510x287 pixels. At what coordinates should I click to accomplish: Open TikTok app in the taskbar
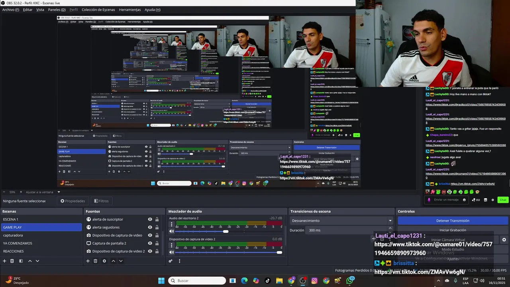coord(267,281)
